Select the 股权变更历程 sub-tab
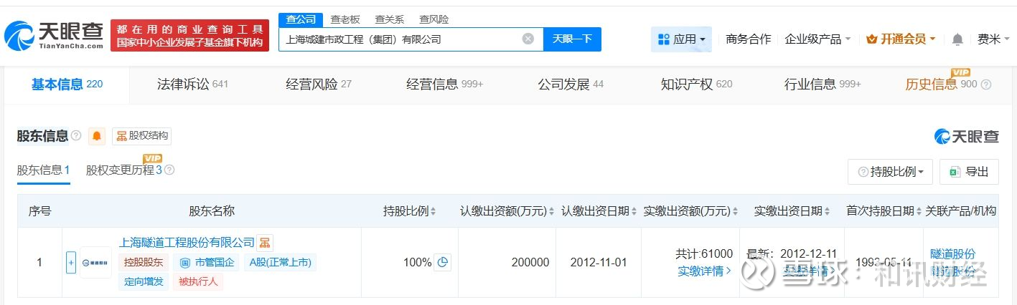Viewport: 1017px width, 305px height. coord(123,170)
